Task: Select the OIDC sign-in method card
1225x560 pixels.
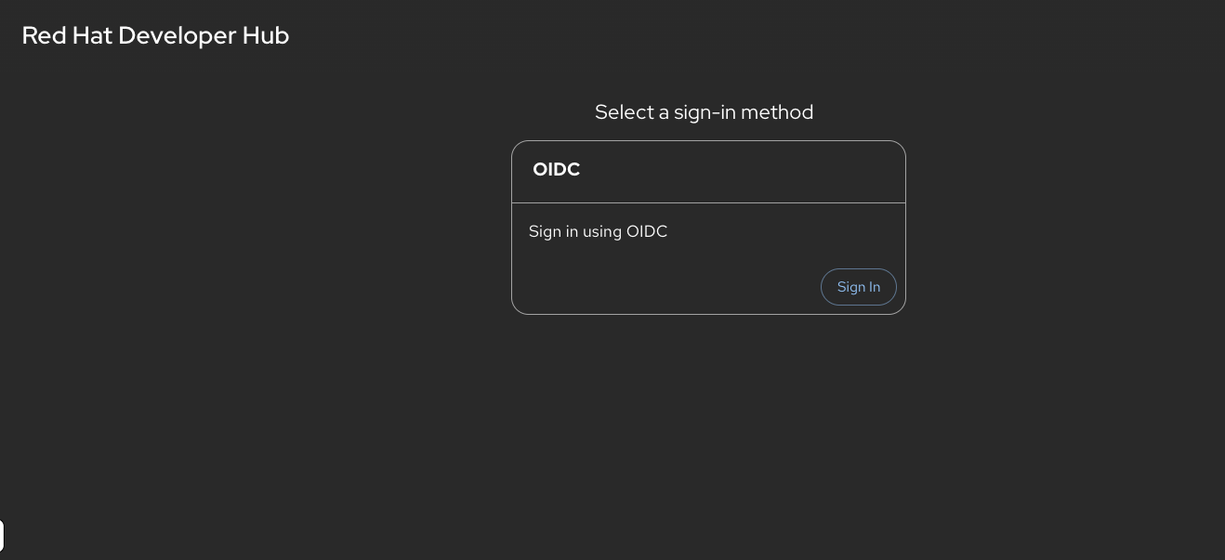Action: coord(708,228)
